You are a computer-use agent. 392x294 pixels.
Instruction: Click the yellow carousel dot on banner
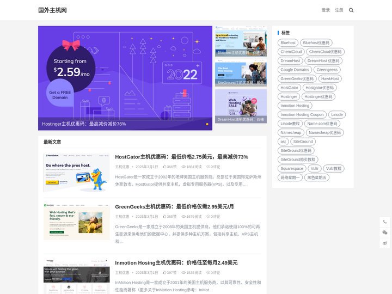coord(207,124)
